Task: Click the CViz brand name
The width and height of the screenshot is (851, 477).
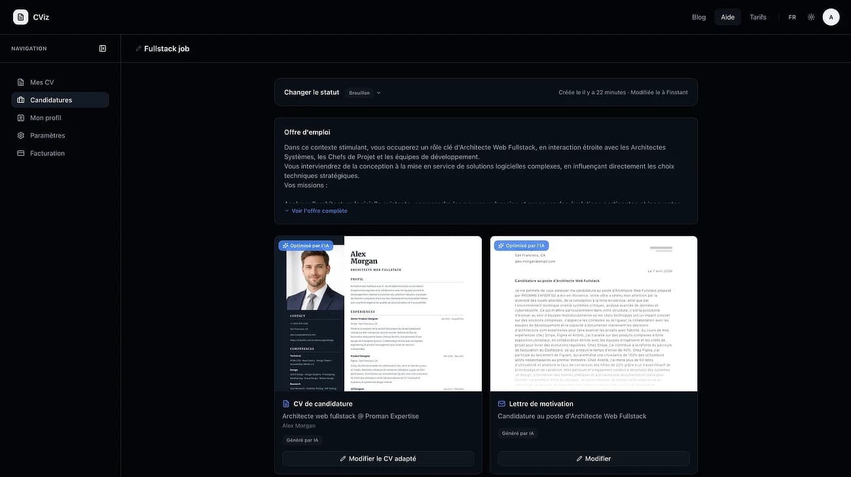Action: coord(41,17)
